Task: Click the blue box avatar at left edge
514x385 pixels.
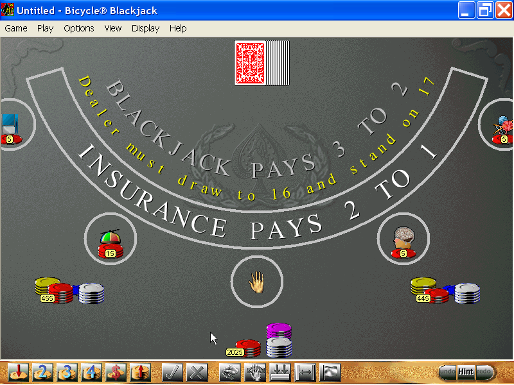Action: coord(10,124)
